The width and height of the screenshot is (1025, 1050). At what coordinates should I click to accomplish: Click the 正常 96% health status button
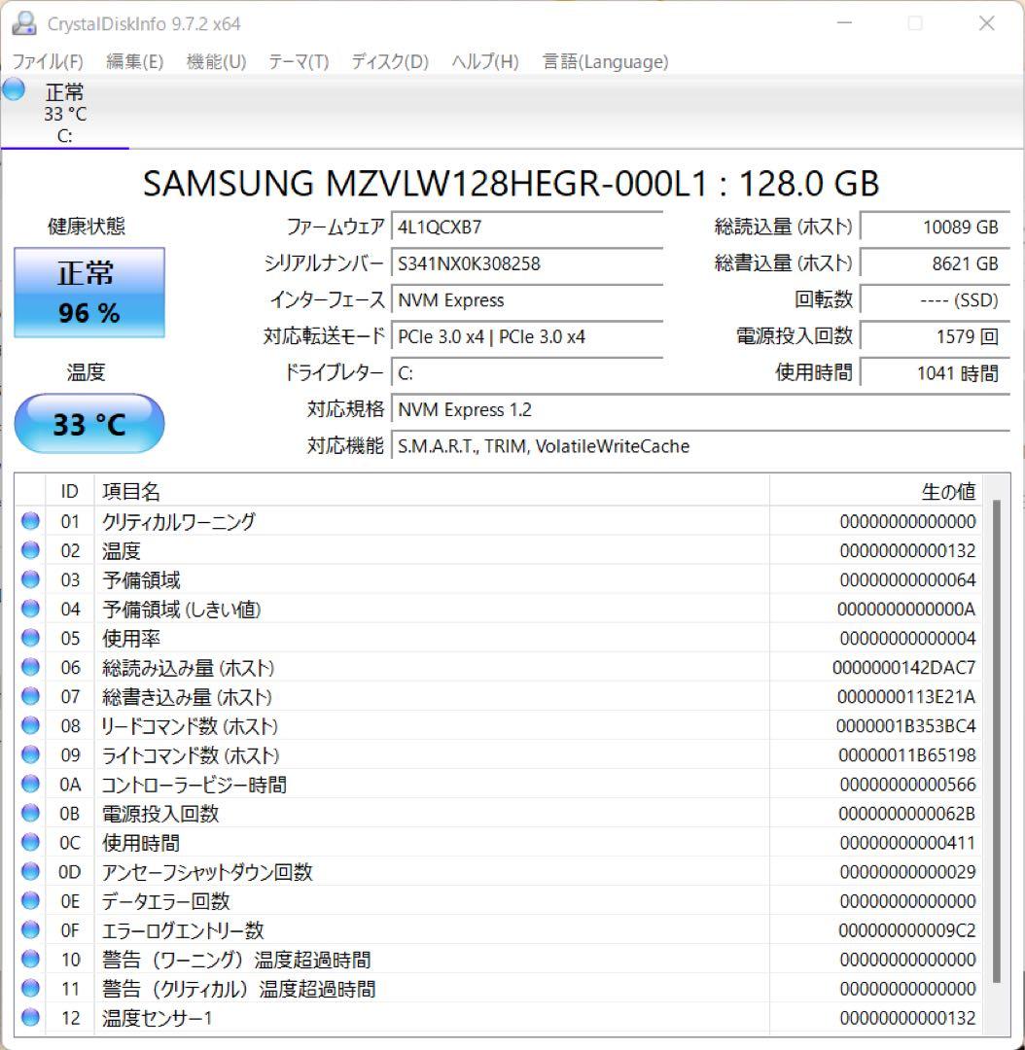tap(89, 292)
